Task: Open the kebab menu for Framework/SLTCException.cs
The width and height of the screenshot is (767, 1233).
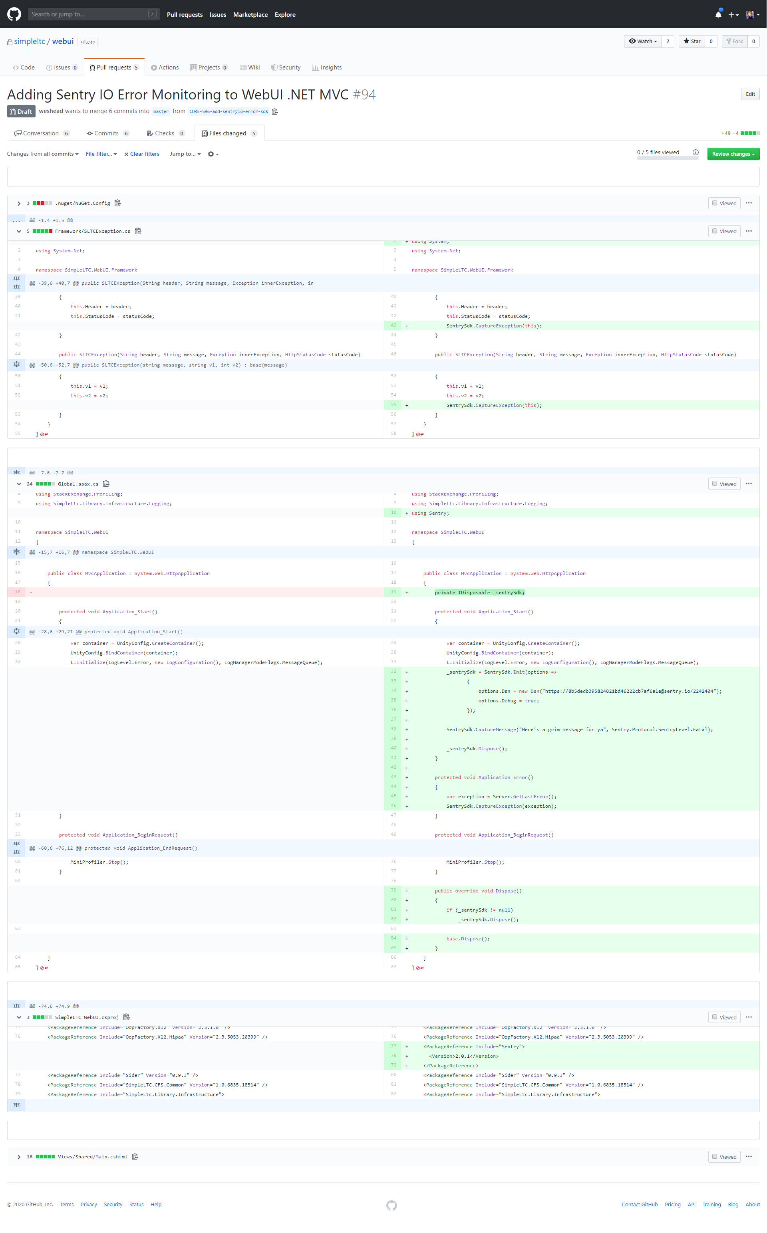Action: tap(749, 231)
